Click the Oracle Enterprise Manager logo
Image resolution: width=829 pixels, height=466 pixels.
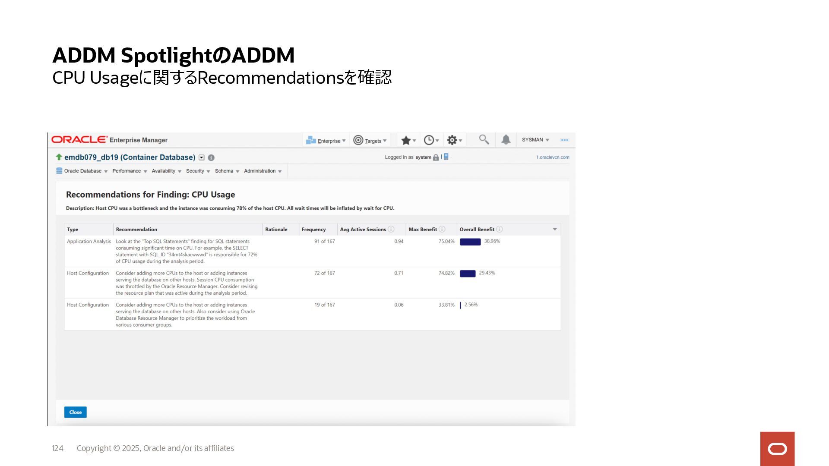109,140
